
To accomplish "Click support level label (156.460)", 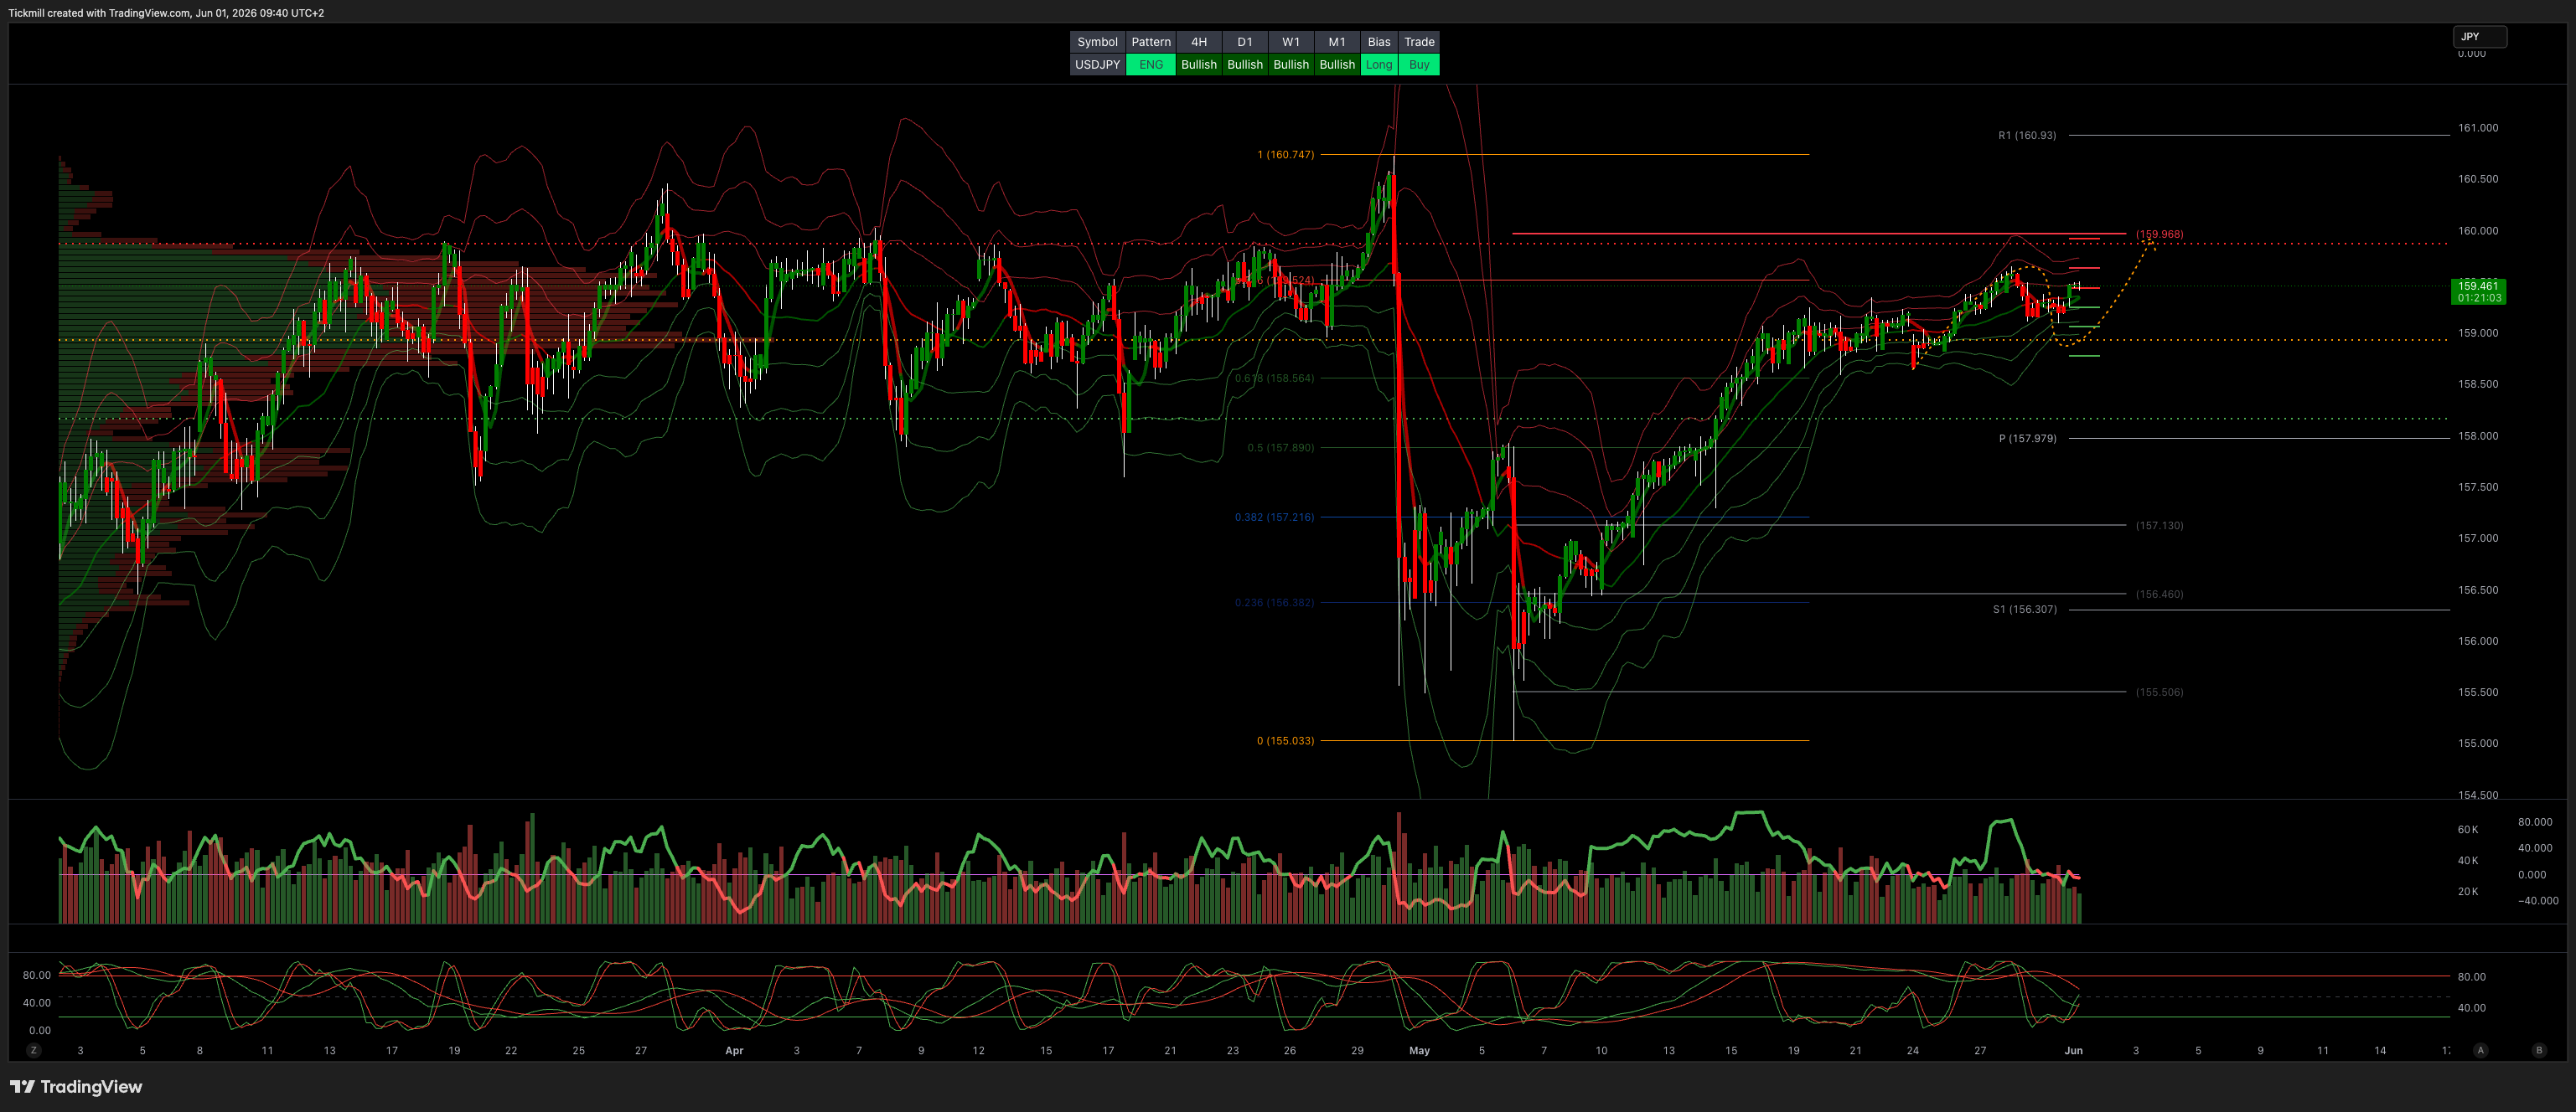I will click(x=2159, y=595).
